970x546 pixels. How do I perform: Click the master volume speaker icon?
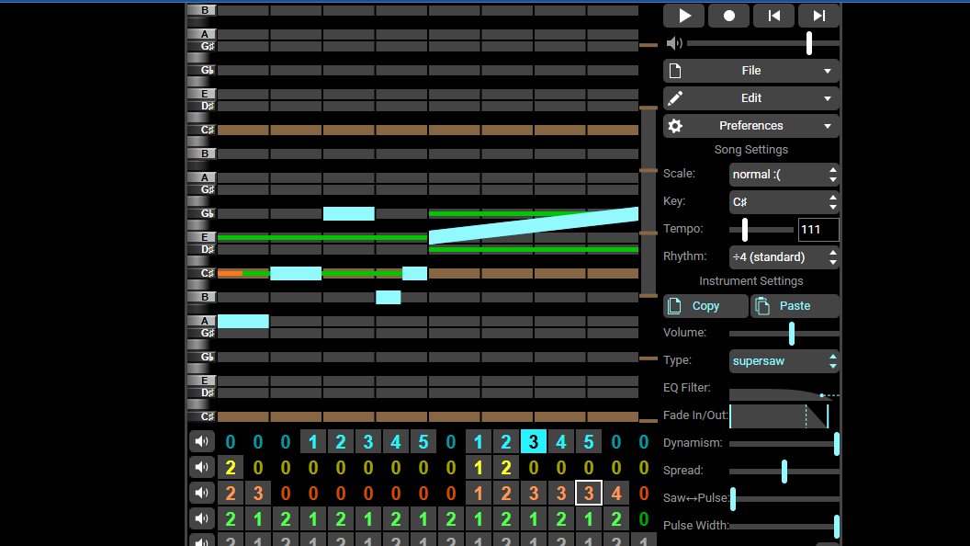674,42
